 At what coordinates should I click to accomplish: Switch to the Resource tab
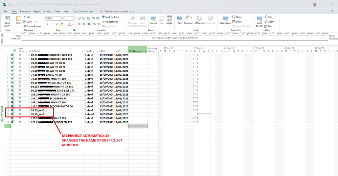click(x=25, y=11)
